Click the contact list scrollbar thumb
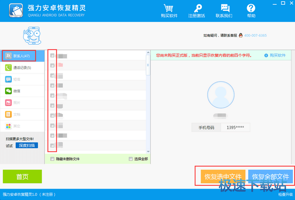 [x=148, y=65]
